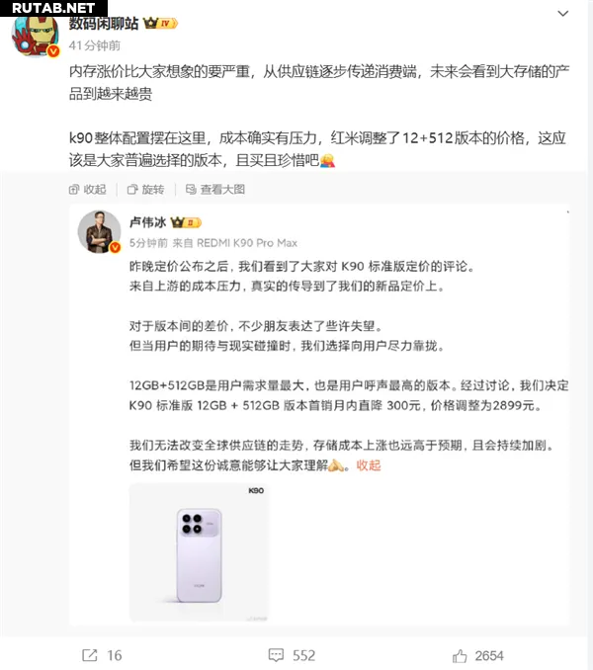The image size is (593, 670).
Task: Click the crown level IV badge
Action: point(160,23)
